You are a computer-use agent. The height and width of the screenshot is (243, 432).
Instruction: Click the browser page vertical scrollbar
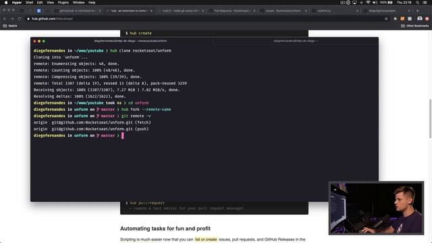pos(430,119)
